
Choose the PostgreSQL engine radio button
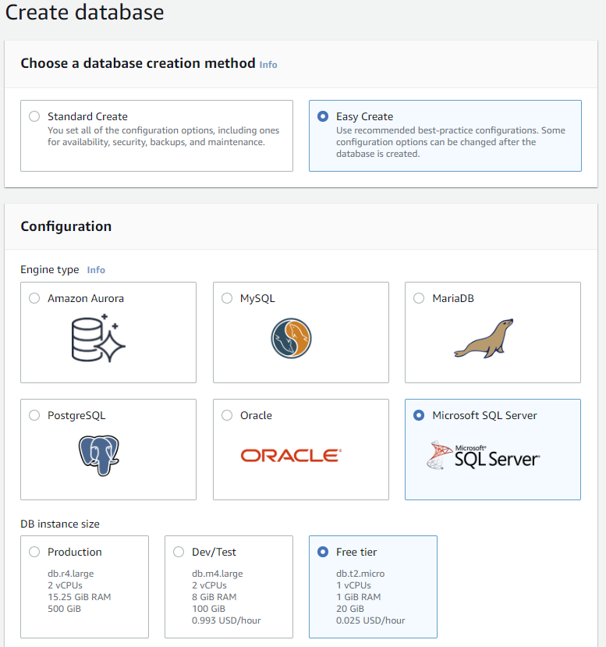pyautogui.click(x=34, y=415)
